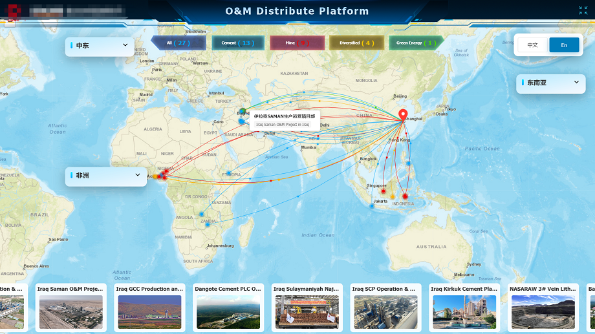Click the blue marker in the Philippines
Screen dimensions: 595x334
(x=408, y=163)
